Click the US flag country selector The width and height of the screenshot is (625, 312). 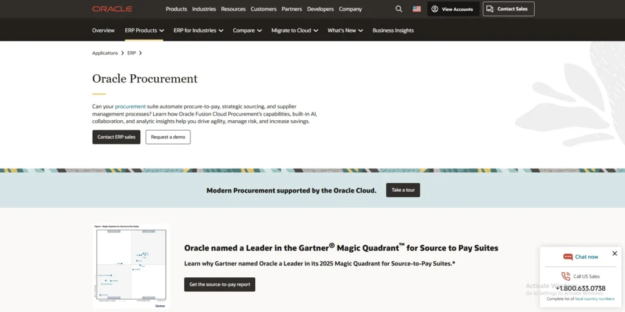(x=416, y=9)
